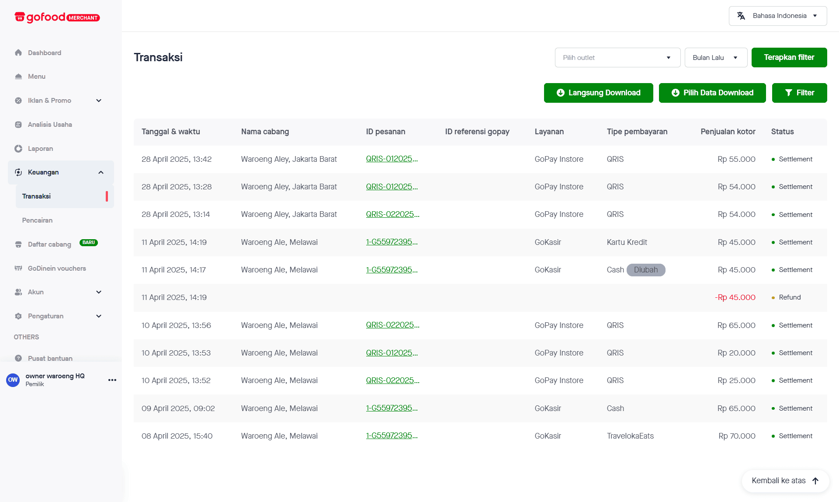Open order QRIS-012025 from 28 April 13:42
Screen dimensions: 839x502
392,159
